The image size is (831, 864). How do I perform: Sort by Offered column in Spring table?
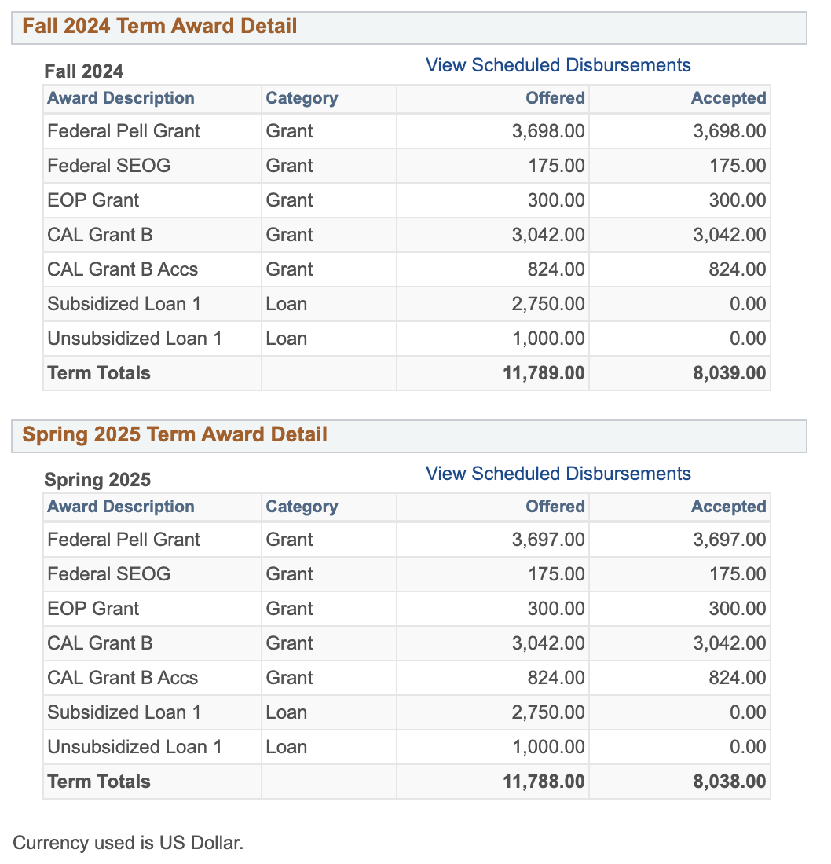click(555, 507)
